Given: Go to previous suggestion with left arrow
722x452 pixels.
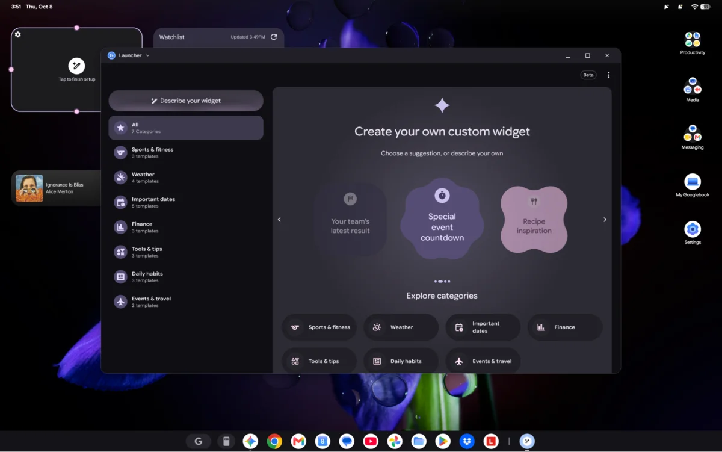Looking at the screenshot, I should coord(279,220).
